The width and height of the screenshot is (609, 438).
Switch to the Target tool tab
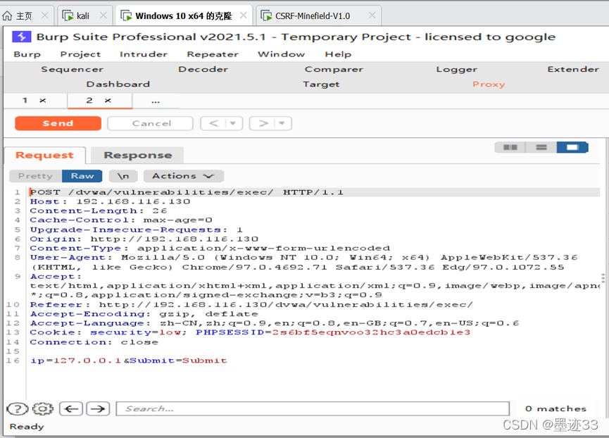coord(321,84)
